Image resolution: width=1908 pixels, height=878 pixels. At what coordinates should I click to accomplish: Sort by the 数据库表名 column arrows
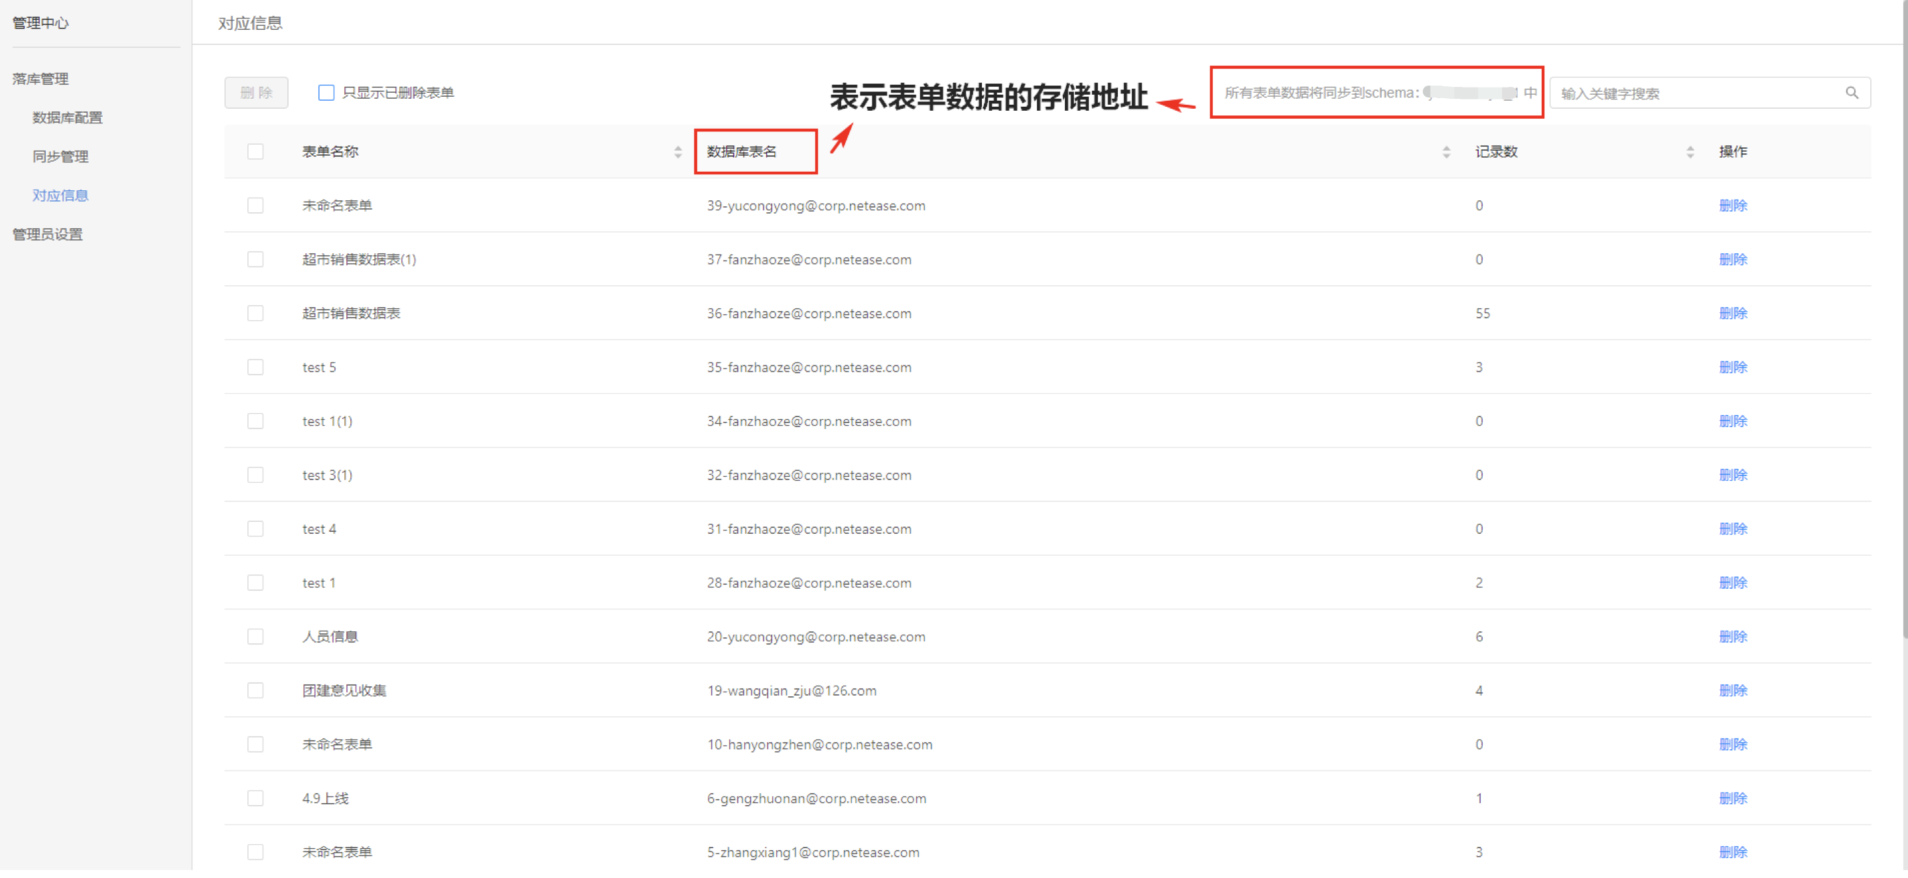(x=1446, y=152)
